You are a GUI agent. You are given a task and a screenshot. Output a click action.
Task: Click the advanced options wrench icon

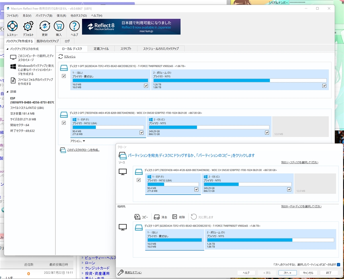[121, 272]
